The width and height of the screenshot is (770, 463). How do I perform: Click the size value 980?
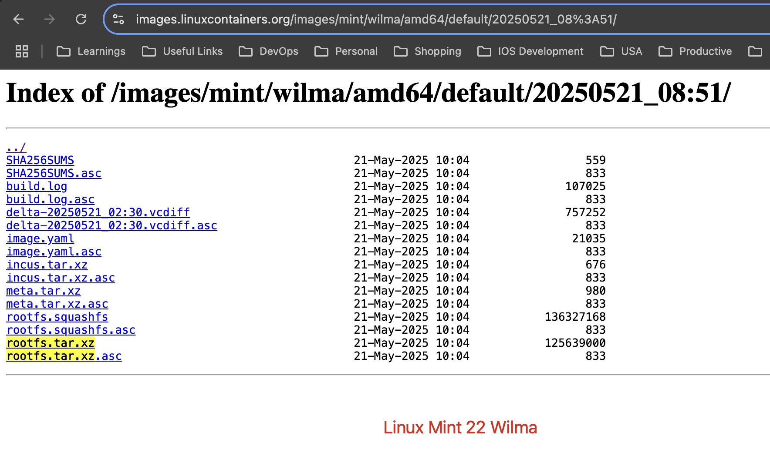[595, 291]
